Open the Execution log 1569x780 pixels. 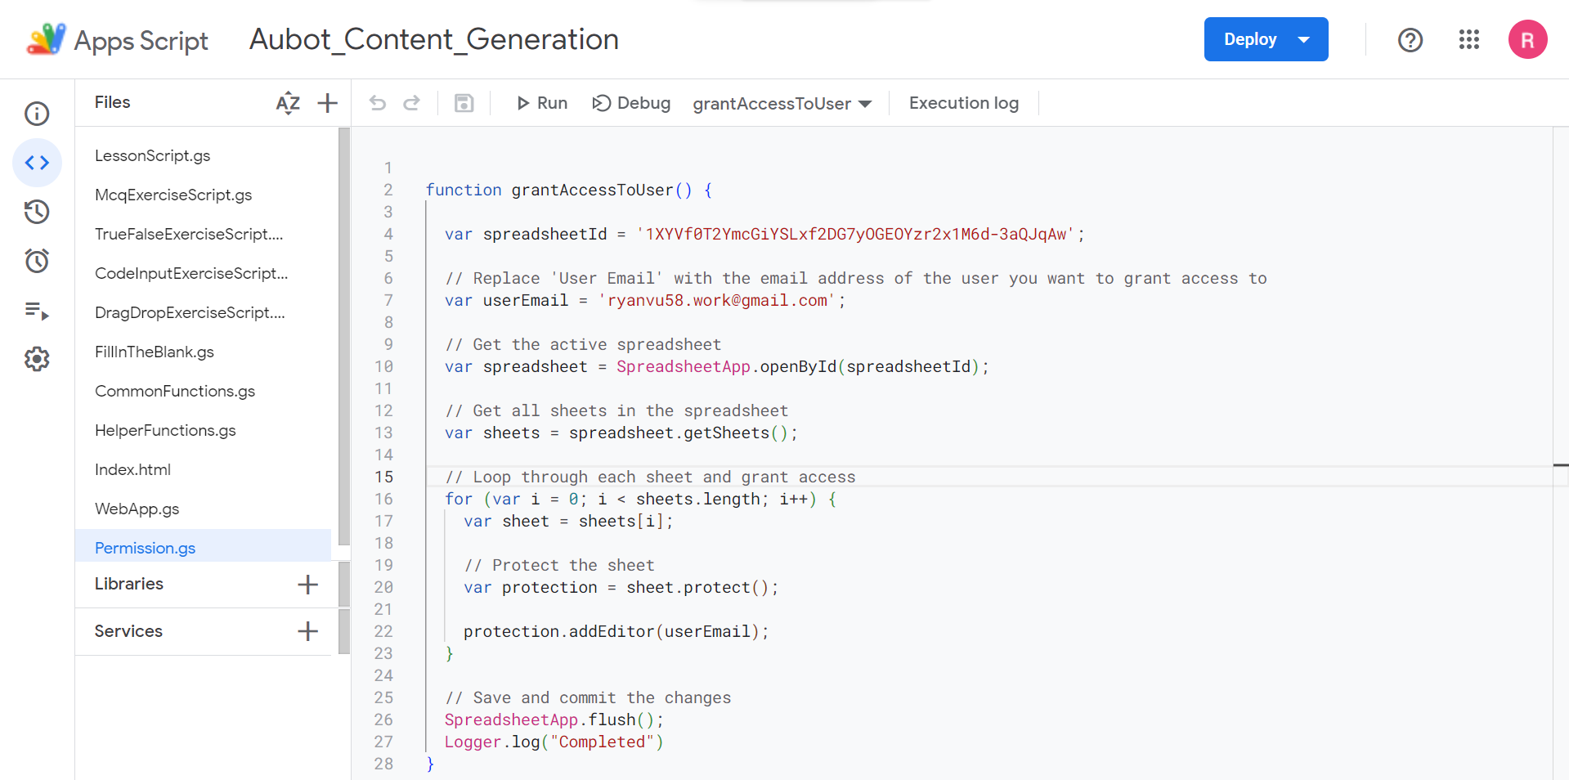click(x=963, y=103)
